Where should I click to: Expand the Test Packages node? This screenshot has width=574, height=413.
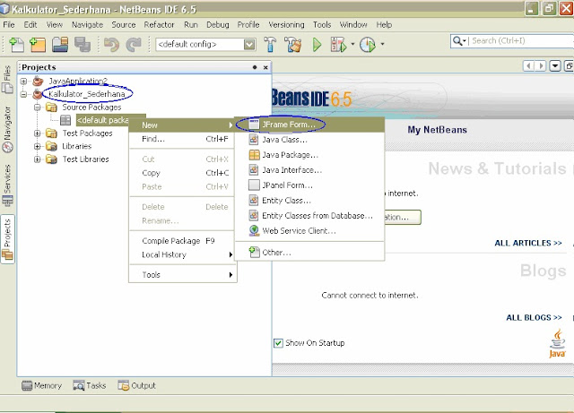pos(37,133)
